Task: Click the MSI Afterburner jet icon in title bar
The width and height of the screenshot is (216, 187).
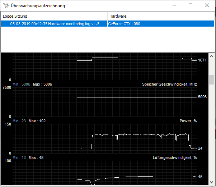Action: click(6, 6)
